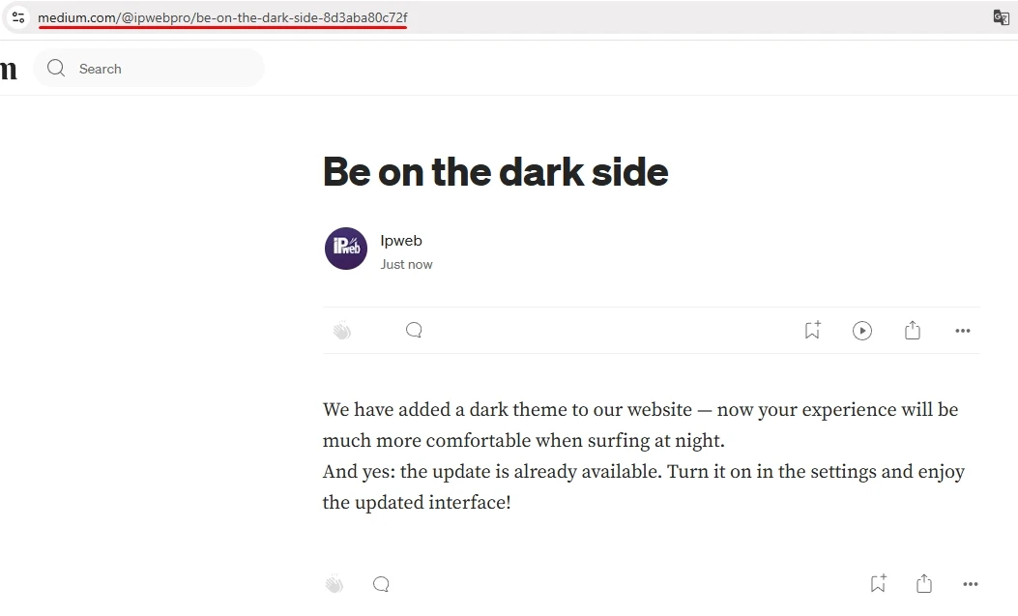Open the Ipweb author avatar
1018x616 pixels.
click(345, 249)
